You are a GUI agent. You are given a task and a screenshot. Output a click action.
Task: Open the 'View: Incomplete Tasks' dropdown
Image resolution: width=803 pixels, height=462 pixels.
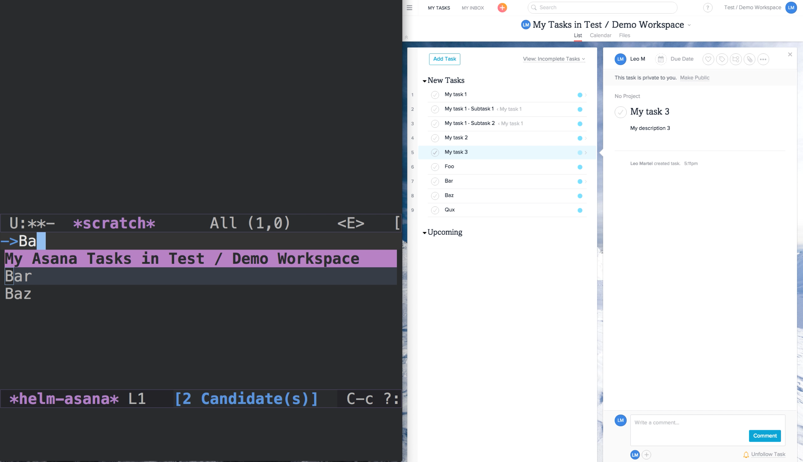click(x=554, y=59)
